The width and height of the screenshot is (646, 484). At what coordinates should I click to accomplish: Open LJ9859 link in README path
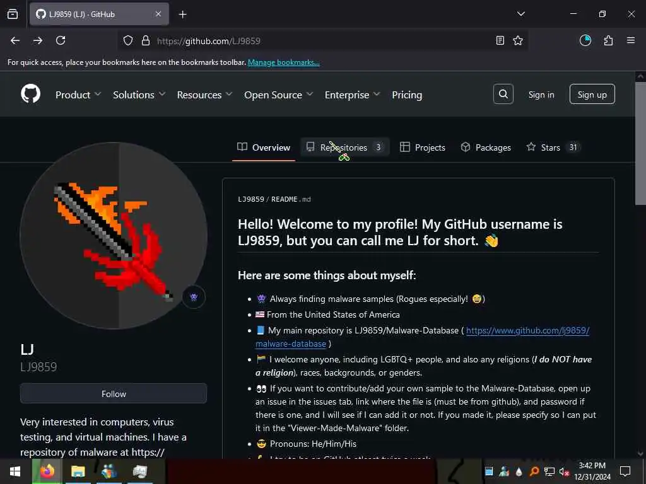[251, 199]
